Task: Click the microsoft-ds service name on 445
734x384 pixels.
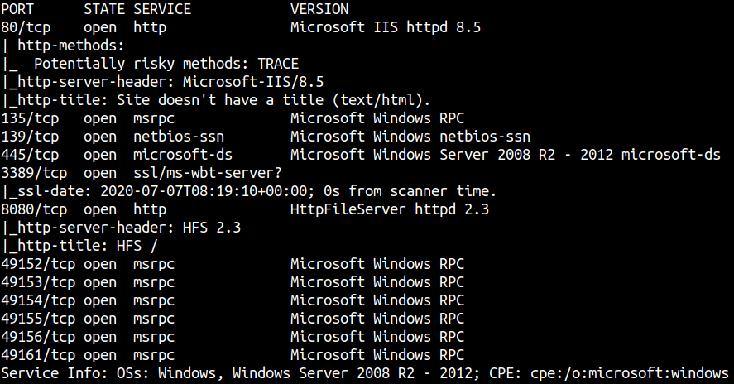Action: coord(183,155)
